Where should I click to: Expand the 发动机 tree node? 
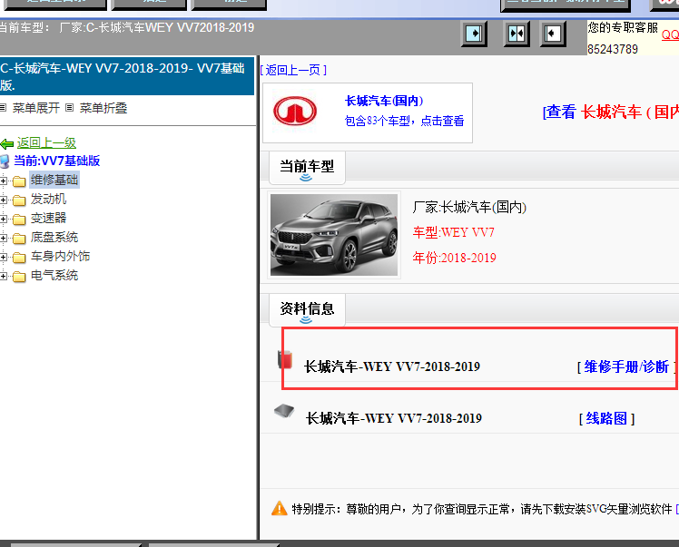(4, 200)
